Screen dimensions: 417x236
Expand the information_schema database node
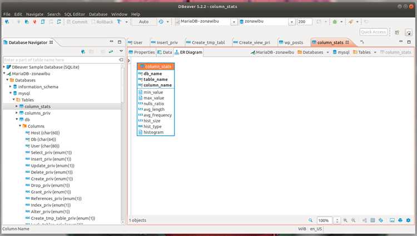11,86
